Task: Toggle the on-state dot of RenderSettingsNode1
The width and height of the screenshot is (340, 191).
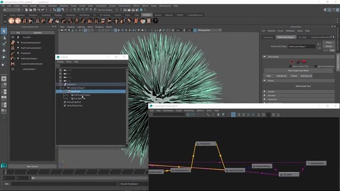Action: (x=18, y=42)
